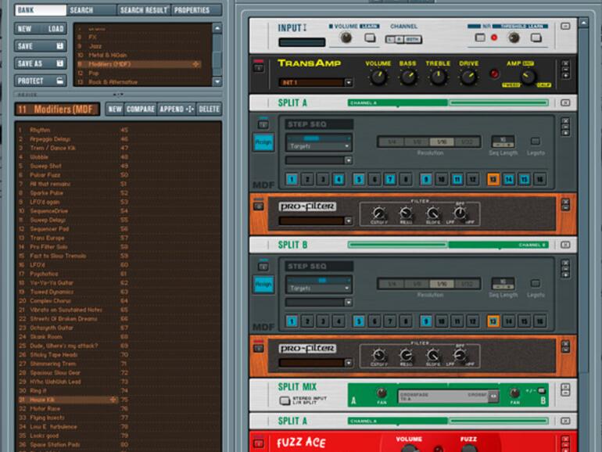Click the Protect button's padlock icon

click(59, 81)
